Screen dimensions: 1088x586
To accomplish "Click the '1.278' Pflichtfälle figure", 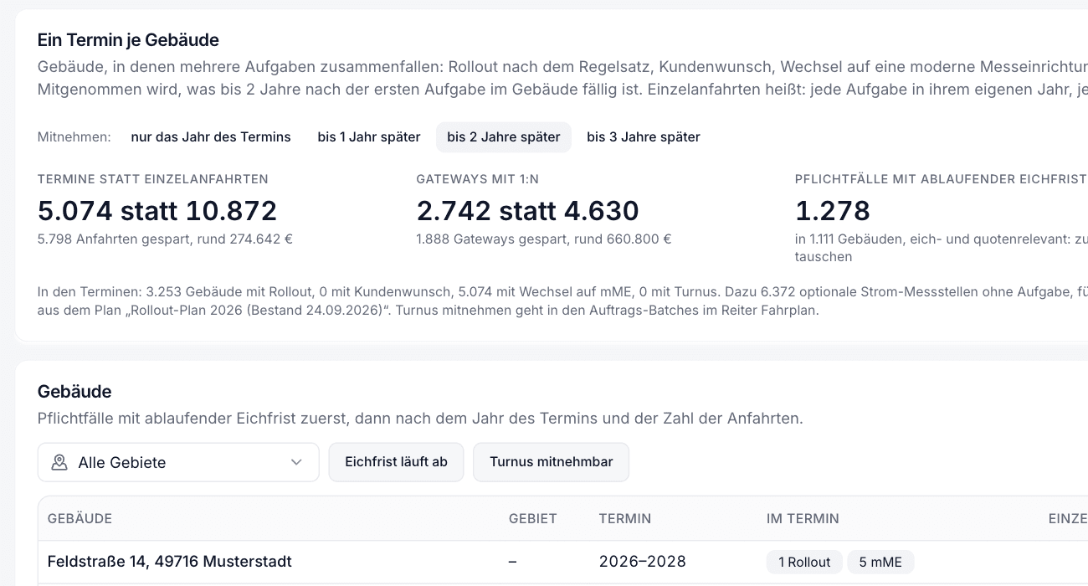I will point(833,210).
